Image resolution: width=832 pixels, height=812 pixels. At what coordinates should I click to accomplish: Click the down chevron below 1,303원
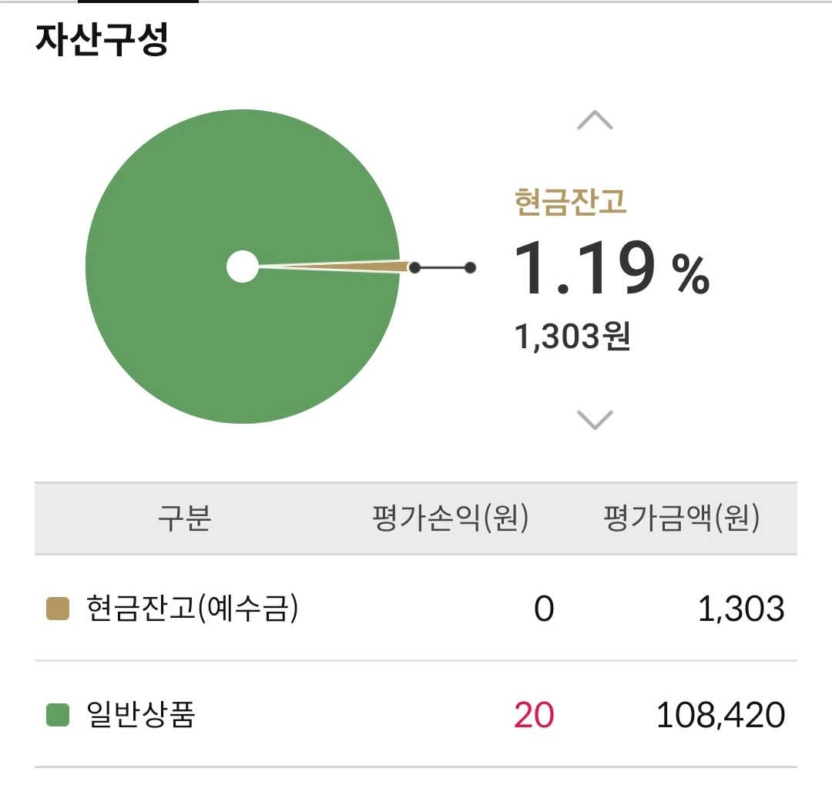coord(595,419)
